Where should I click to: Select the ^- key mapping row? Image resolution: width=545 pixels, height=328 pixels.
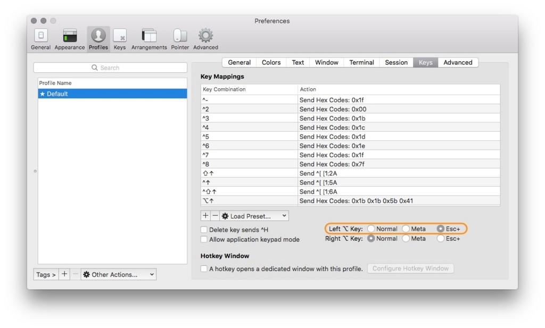(350, 100)
